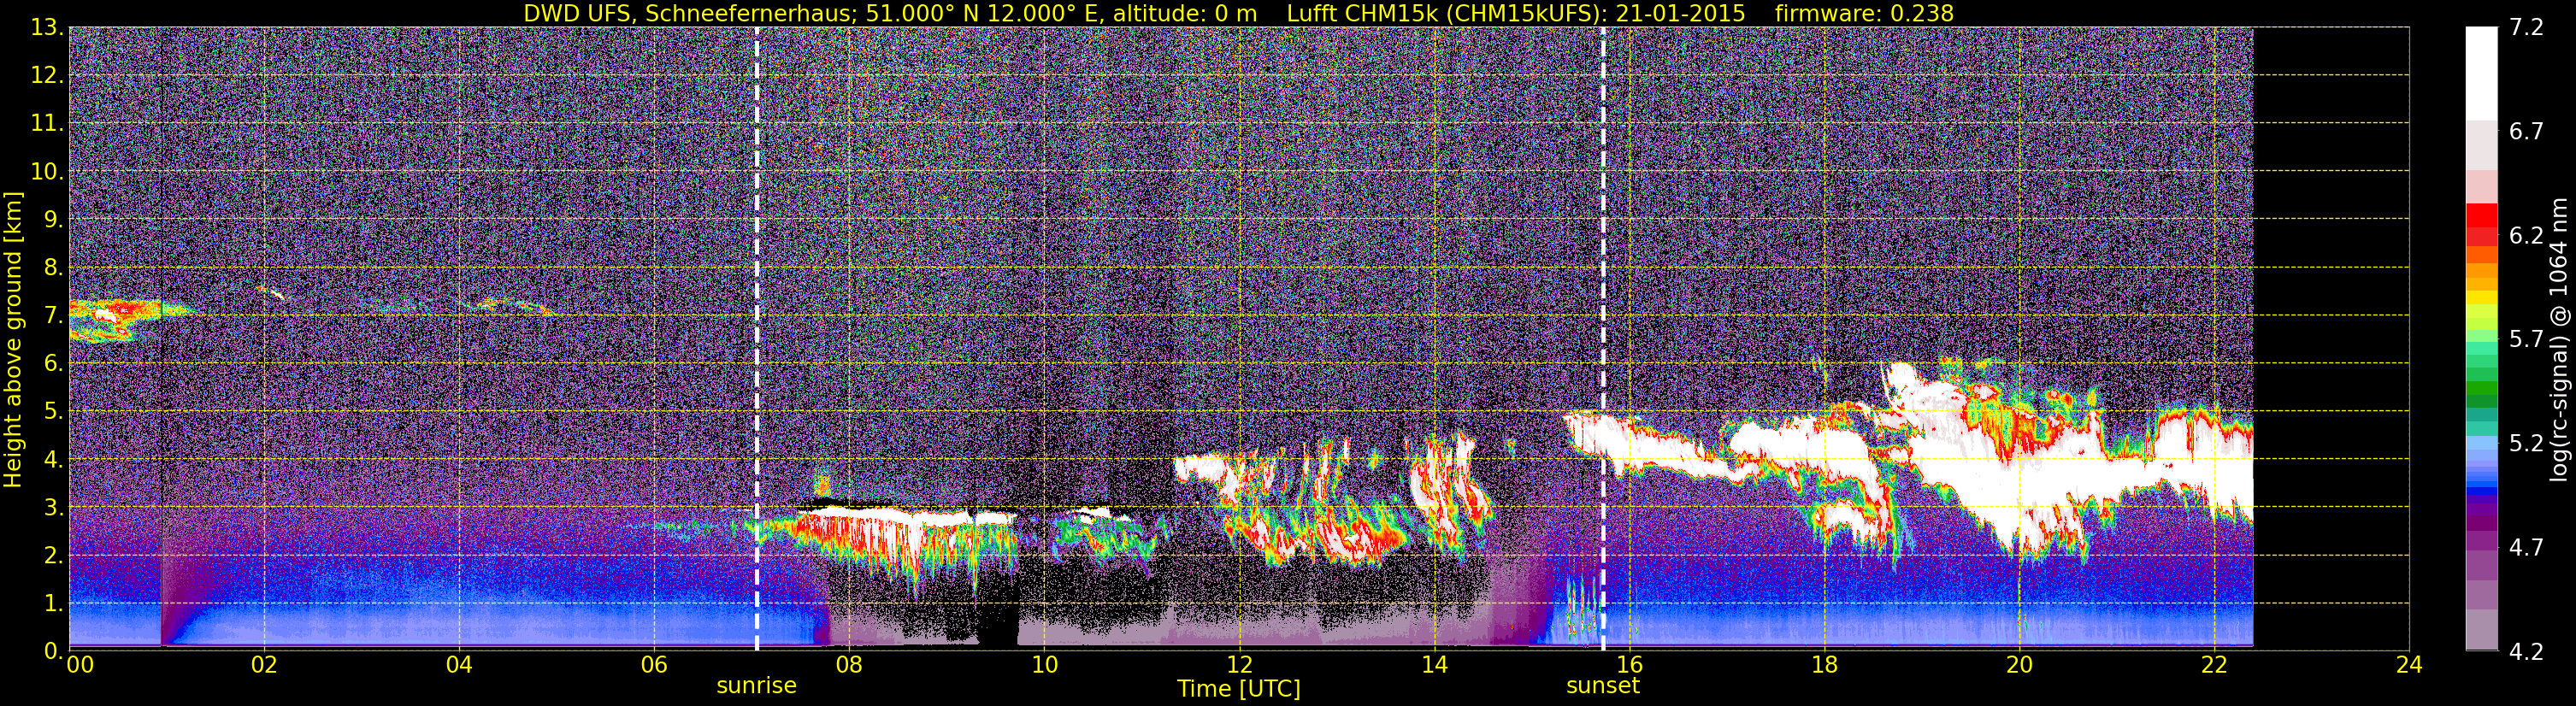This screenshot has height=706, width=2576.
Task: Click the y-axis tick label '9.'
Action: click(x=53, y=219)
